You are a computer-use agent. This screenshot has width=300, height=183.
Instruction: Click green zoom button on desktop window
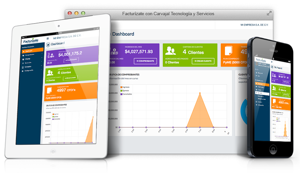[x=83, y=13]
